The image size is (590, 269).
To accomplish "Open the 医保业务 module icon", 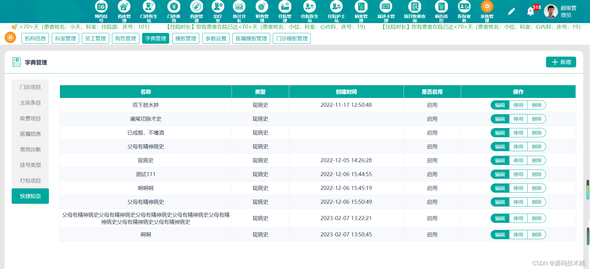I will 464,7.
